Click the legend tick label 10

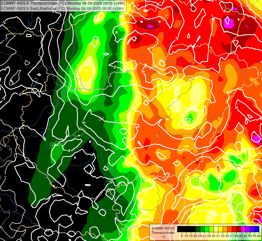tap(186, 236)
